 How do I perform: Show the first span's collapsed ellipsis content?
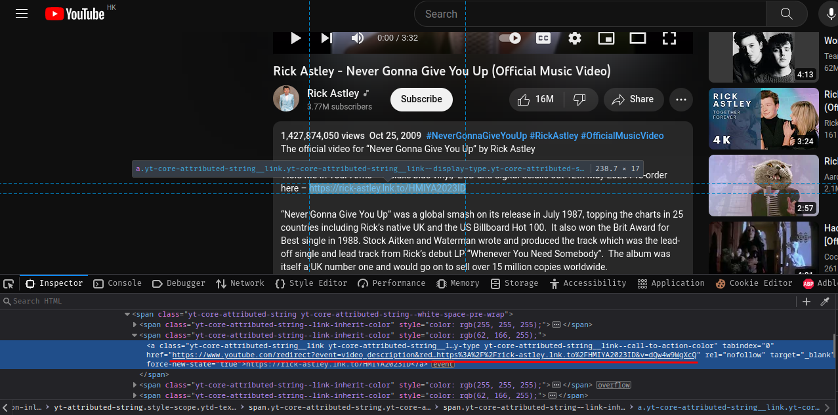pos(556,325)
